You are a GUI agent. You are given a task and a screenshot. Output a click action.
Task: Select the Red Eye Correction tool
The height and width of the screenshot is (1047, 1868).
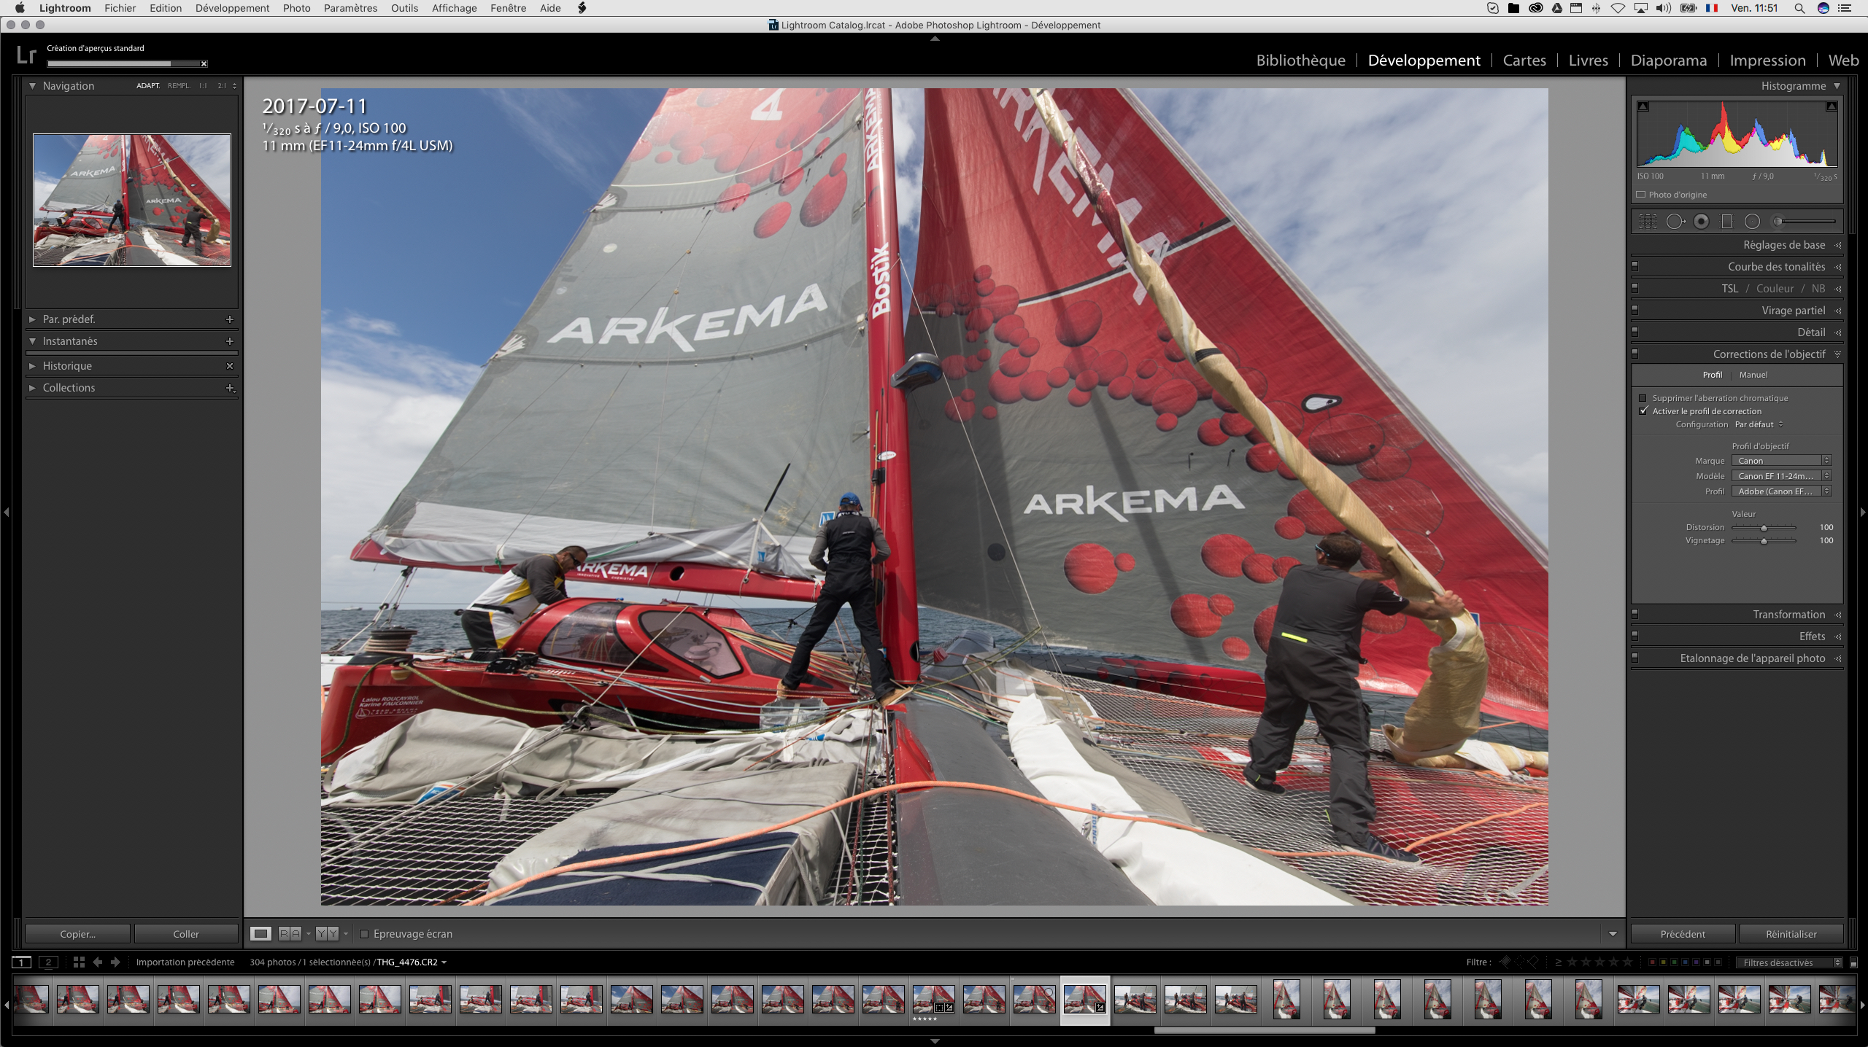[1701, 222]
